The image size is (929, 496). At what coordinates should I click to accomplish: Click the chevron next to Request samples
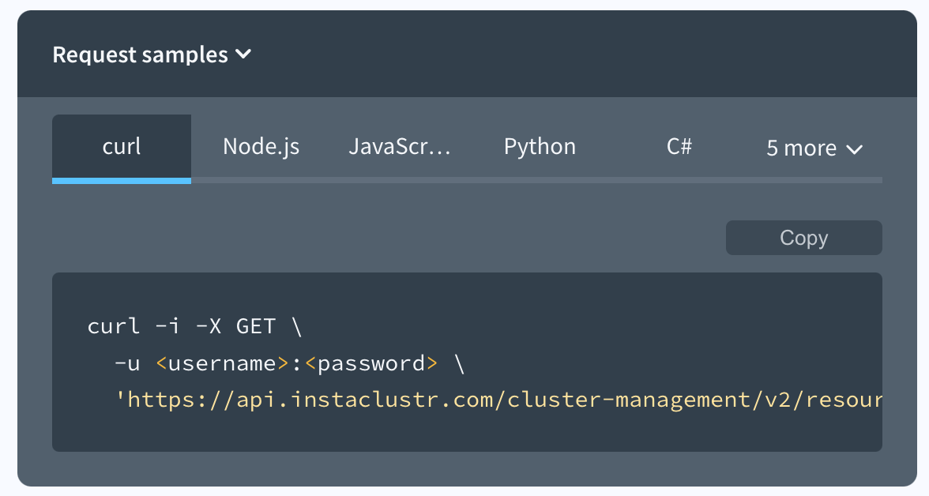(243, 54)
